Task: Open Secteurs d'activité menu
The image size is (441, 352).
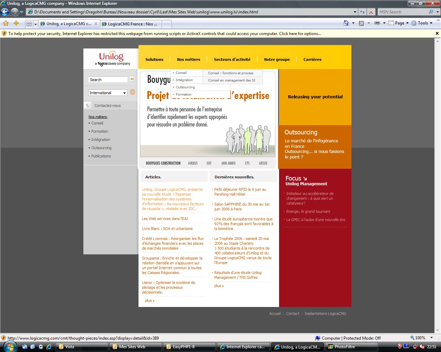Action: [232, 59]
